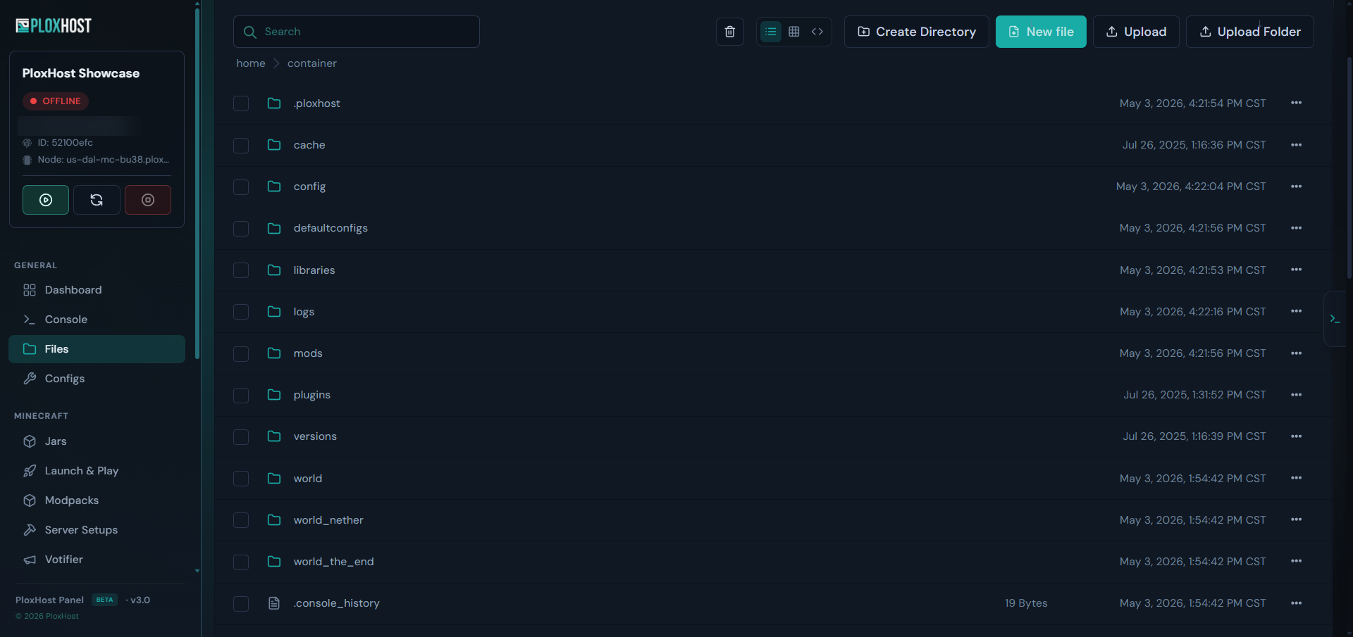Viewport: 1353px width, 637px height.
Task: Open Server Setups in the sidebar
Action: (x=97, y=530)
